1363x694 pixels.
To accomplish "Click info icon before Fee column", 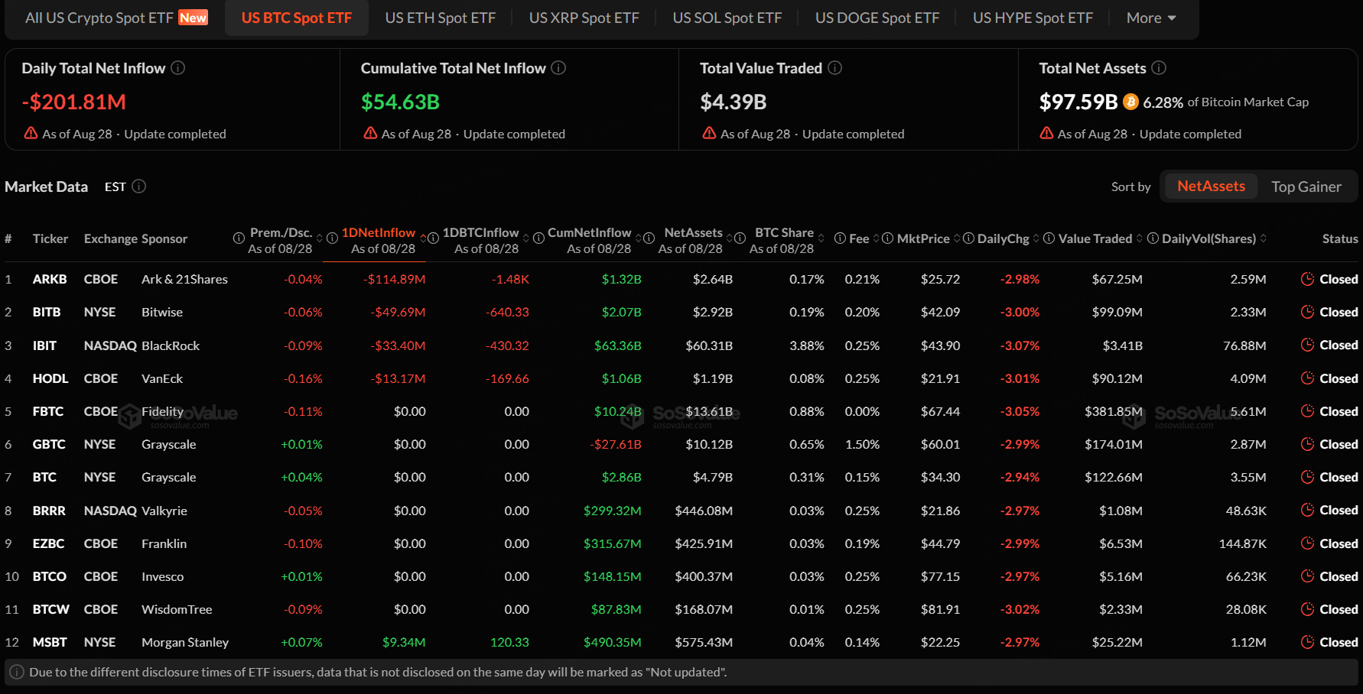I will pyautogui.click(x=840, y=238).
